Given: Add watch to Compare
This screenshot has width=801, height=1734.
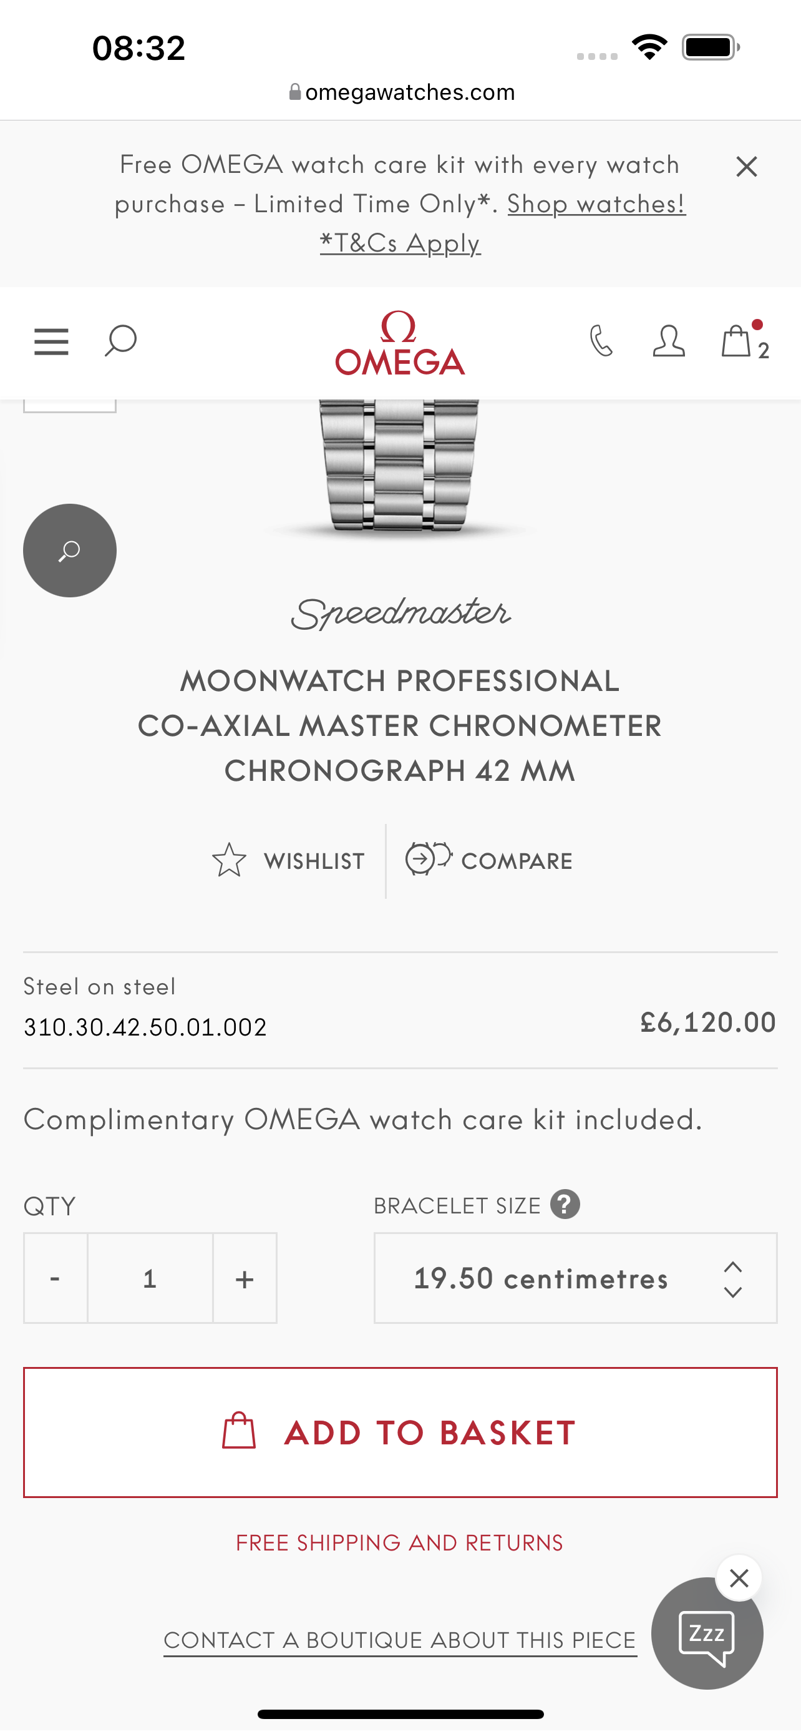Looking at the screenshot, I should 489,860.
